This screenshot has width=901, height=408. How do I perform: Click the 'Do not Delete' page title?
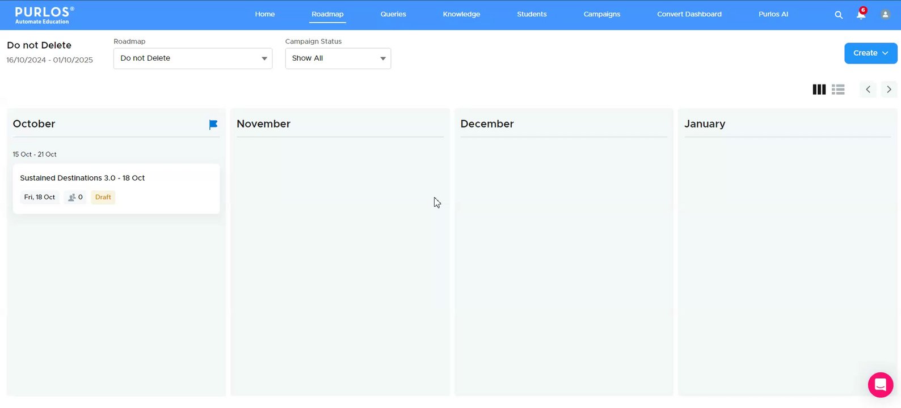pyautogui.click(x=39, y=45)
